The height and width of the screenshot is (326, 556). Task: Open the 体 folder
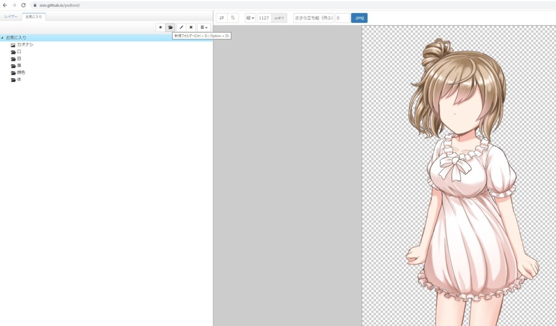point(16,79)
